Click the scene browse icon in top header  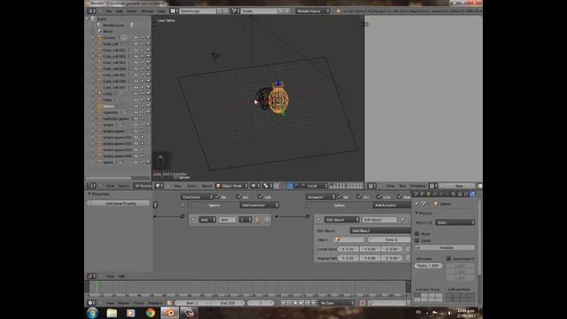[236, 11]
